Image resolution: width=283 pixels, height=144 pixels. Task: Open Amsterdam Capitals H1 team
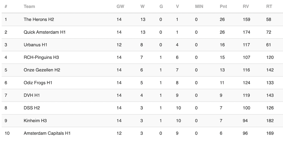[x=47, y=133]
